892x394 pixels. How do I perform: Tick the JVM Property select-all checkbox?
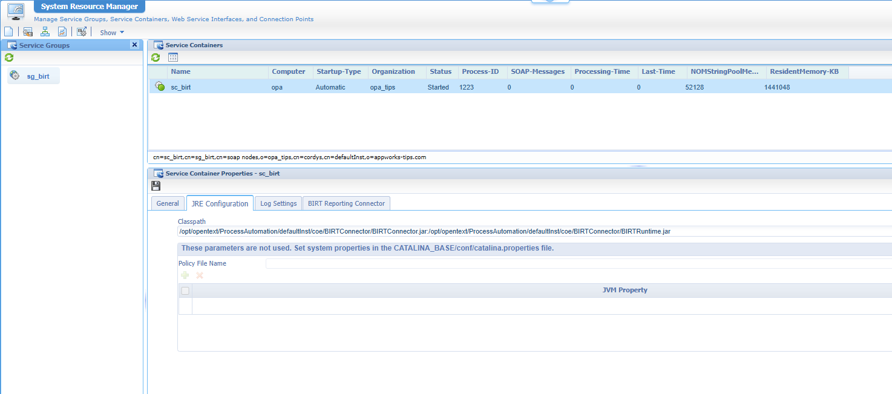(x=185, y=291)
